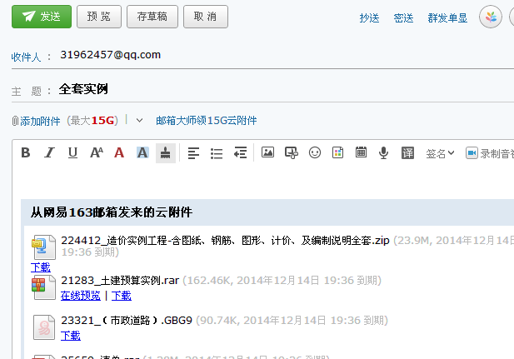
Task: Toggle Italic formatting
Action: [x=49, y=152]
